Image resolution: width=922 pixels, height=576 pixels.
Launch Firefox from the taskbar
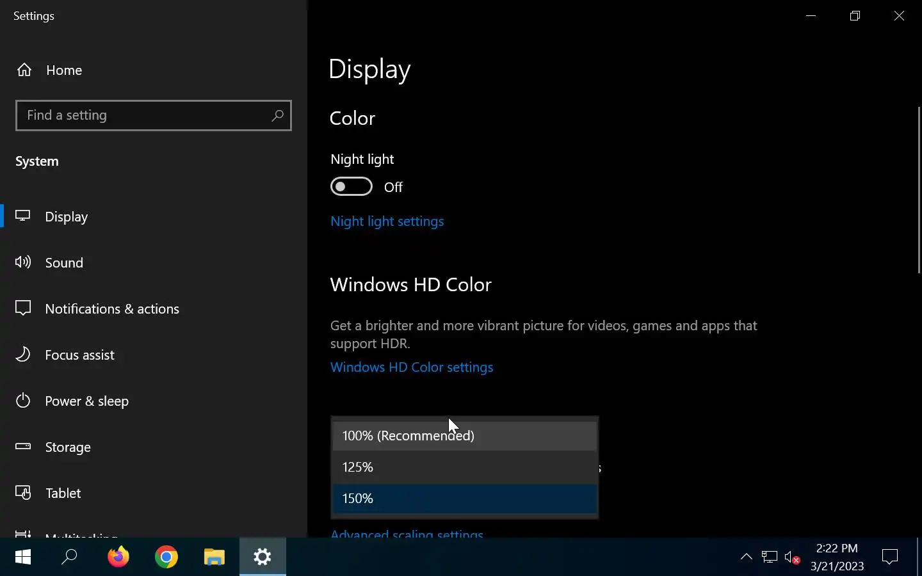[x=118, y=557]
